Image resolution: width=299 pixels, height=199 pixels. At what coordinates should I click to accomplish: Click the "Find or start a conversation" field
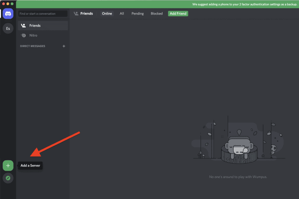point(43,14)
